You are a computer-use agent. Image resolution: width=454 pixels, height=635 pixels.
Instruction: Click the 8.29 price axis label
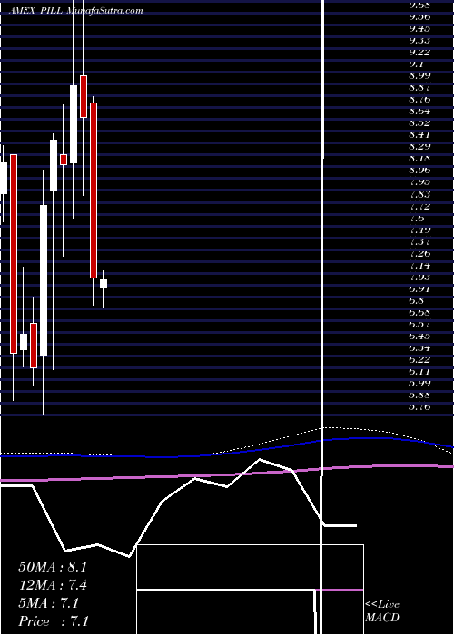pyautogui.click(x=419, y=147)
